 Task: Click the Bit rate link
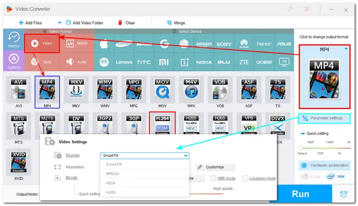pyautogui.click(x=72, y=178)
